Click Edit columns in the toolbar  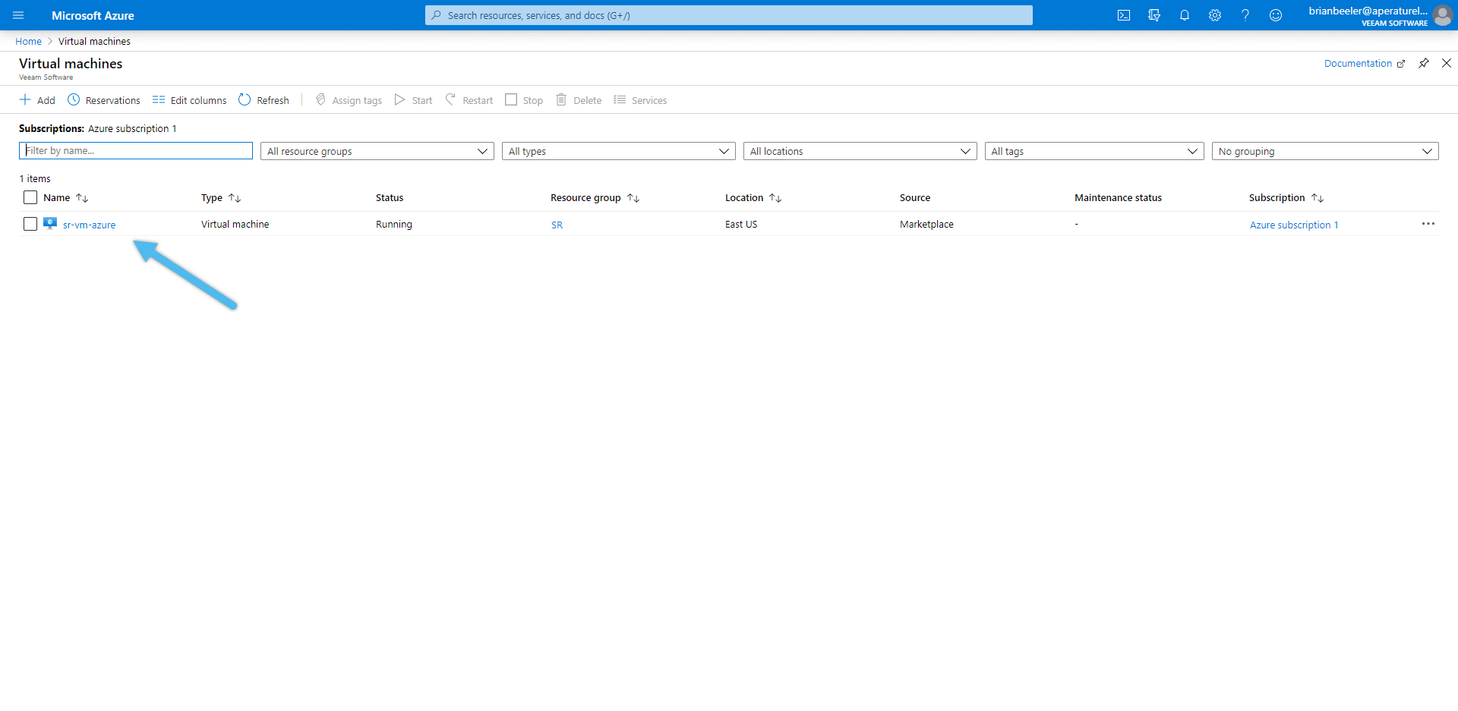[190, 100]
